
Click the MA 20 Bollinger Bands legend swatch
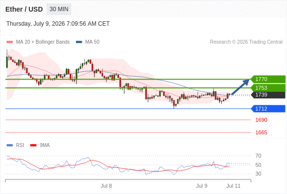[x=10, y=42]
